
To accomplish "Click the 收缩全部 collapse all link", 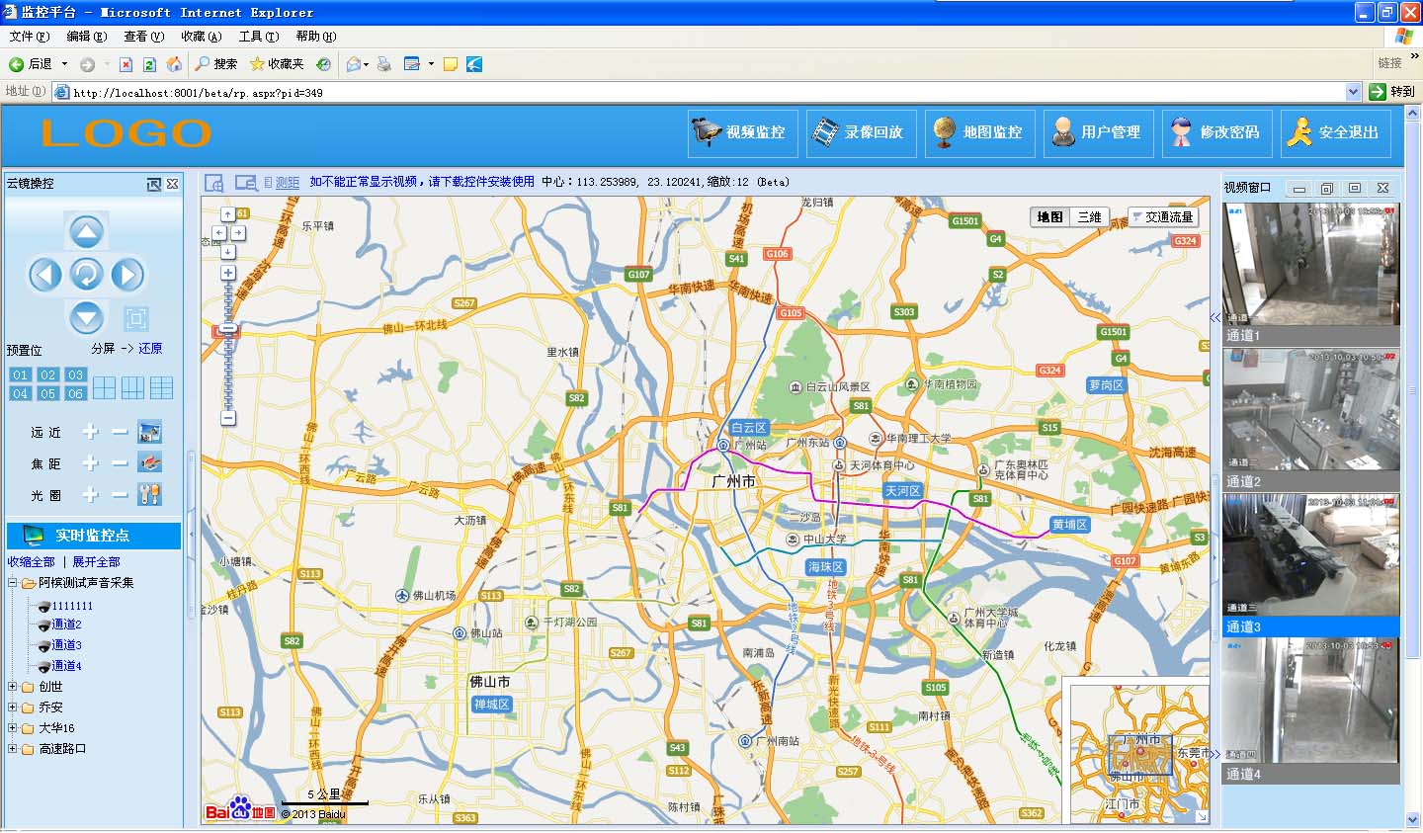I will [x=32, y=561].
